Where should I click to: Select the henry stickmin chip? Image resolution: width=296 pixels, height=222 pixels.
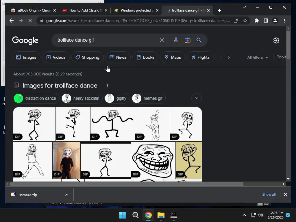pyautogui.click(x=82, y=98)
